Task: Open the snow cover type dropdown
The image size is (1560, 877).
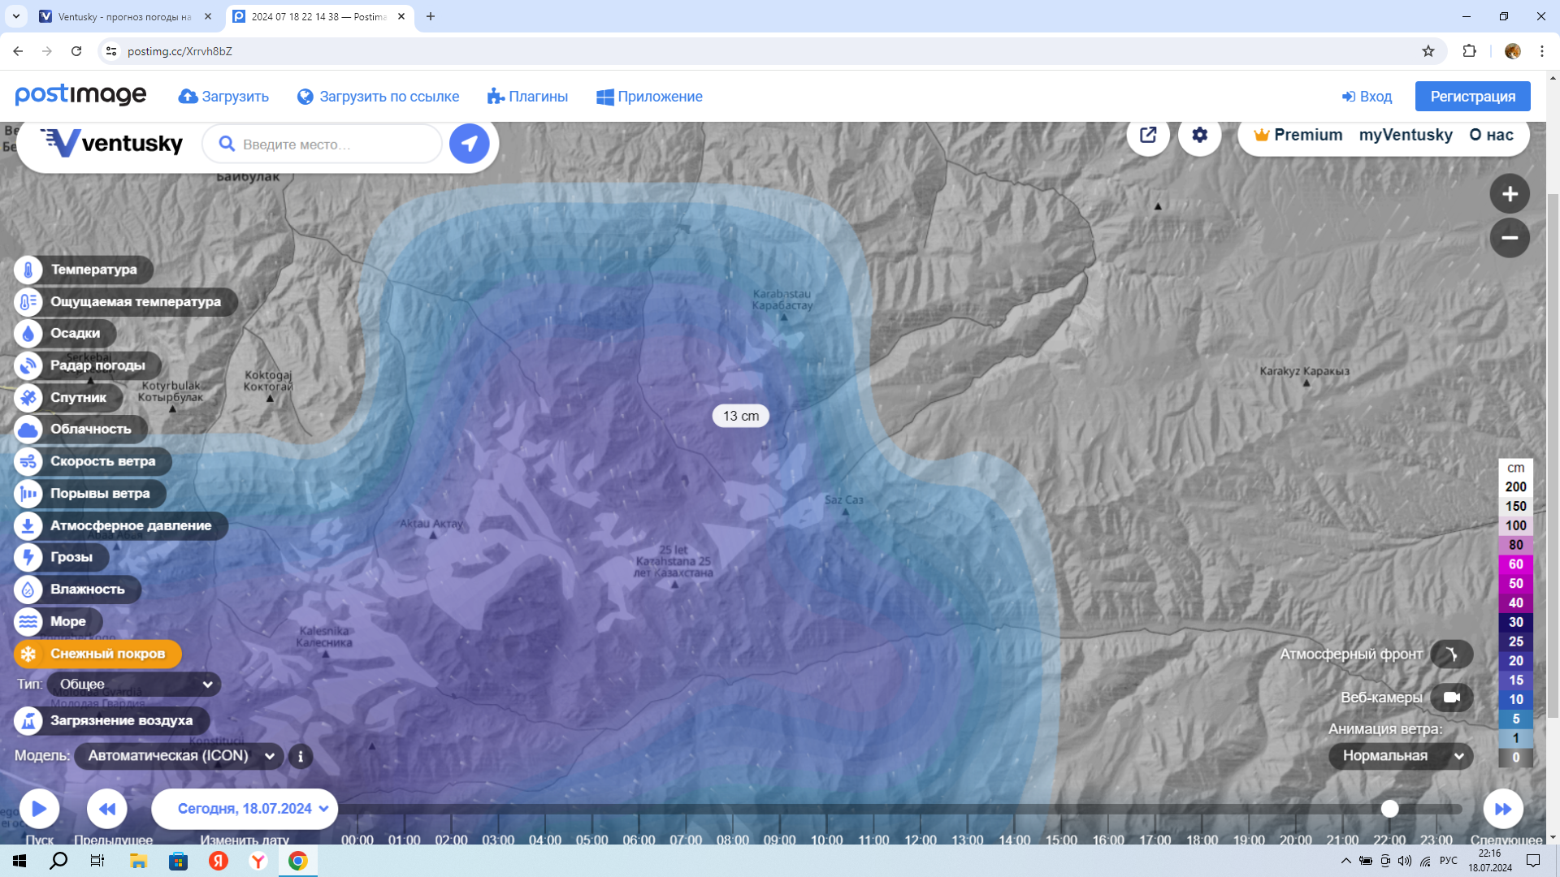Action: click(x=134, y=685)
